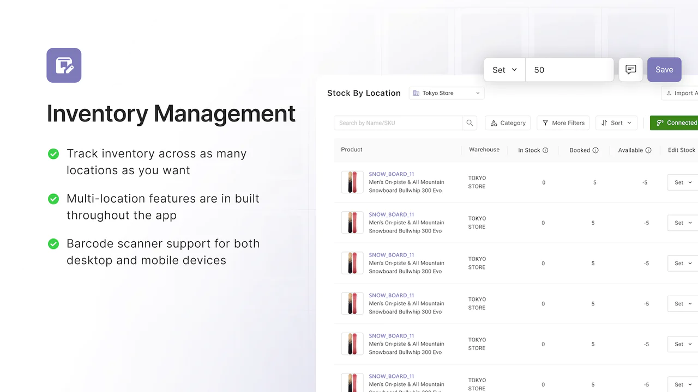The image size is (698, 392).
Task: Expand Set dropdown in third product row
Action: pyautogui.click(x=683, y=264)
